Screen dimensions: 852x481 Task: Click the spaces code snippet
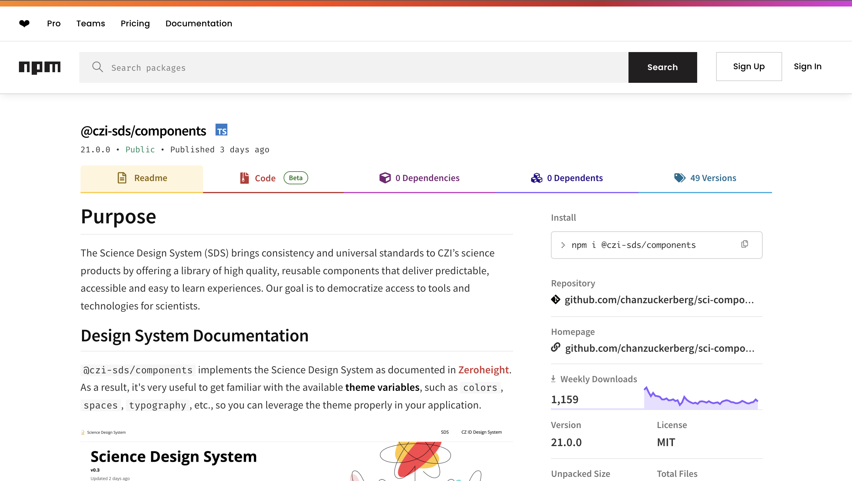101,405
